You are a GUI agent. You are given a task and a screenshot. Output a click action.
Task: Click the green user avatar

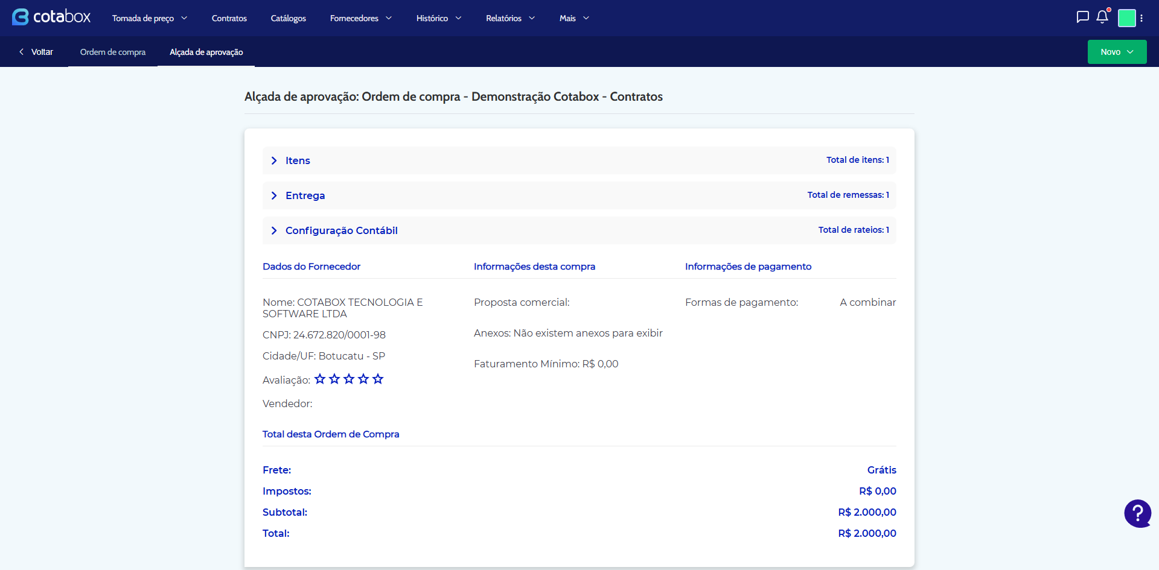point(1126,18)
